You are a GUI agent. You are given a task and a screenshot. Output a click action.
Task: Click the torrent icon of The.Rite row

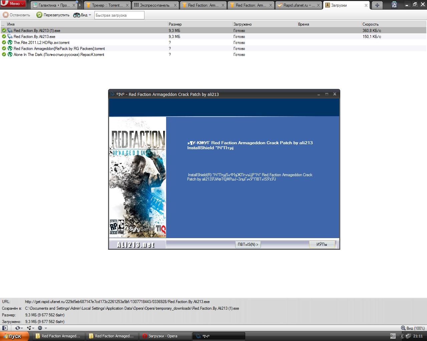pyautogui.click(x=10, y=43)
